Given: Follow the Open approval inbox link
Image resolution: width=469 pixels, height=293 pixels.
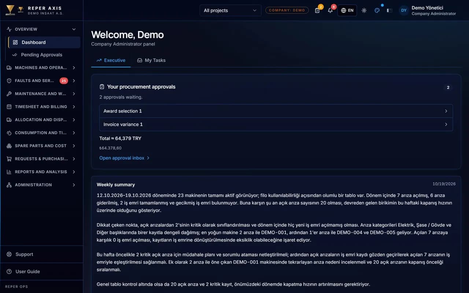Looking at the screenshot, I should [x=125, y=158].
